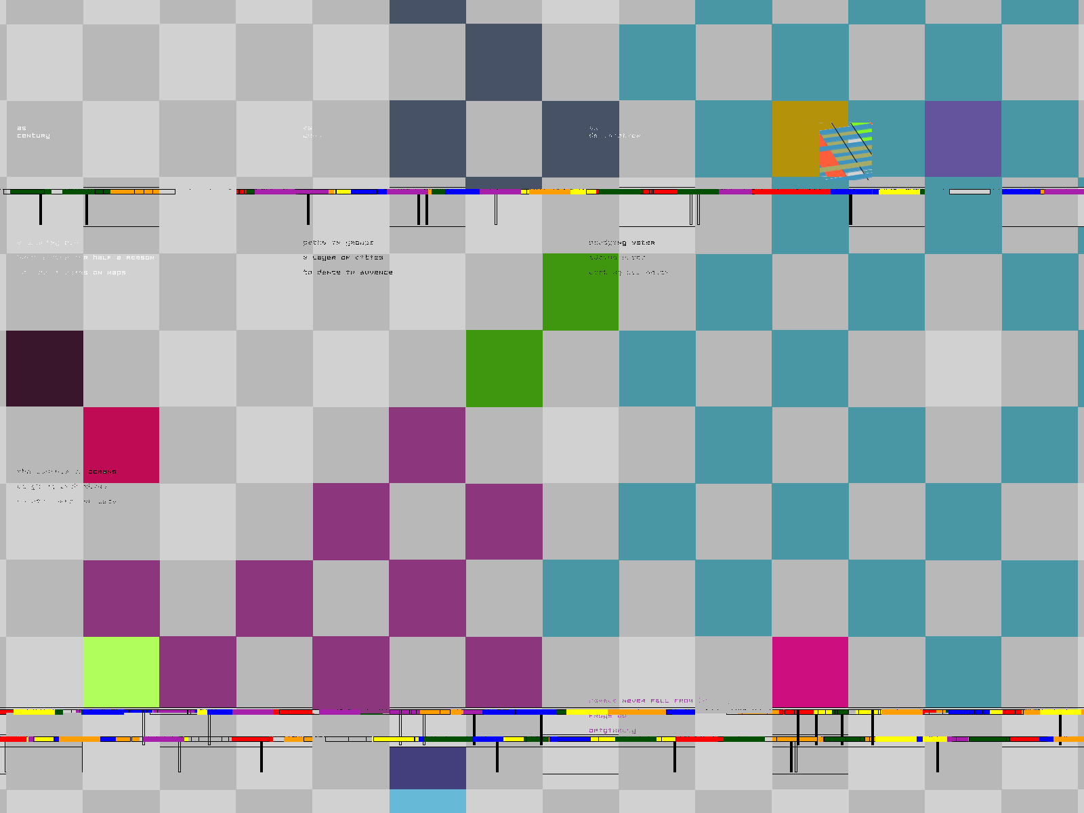Click the empty gray segment in top color bar
Viewport: 1084px width, 813px height.
tap(970, 192)
